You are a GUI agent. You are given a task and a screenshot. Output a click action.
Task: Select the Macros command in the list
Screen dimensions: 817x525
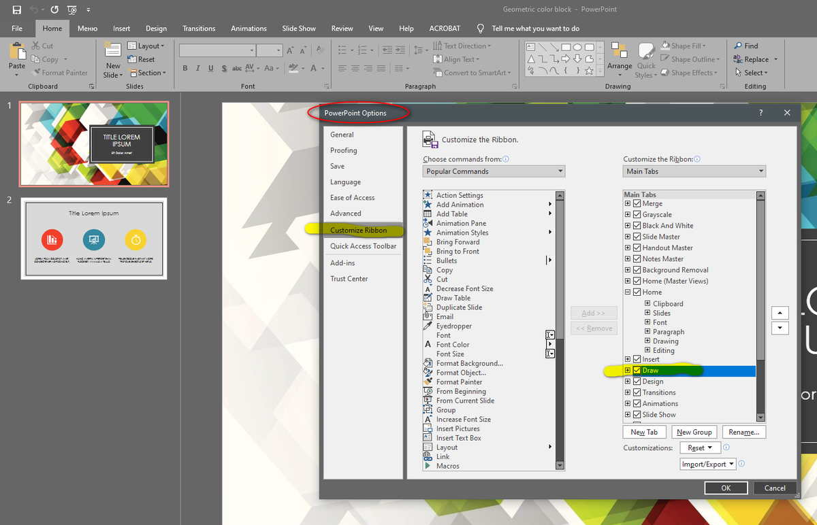pos(448,466)
